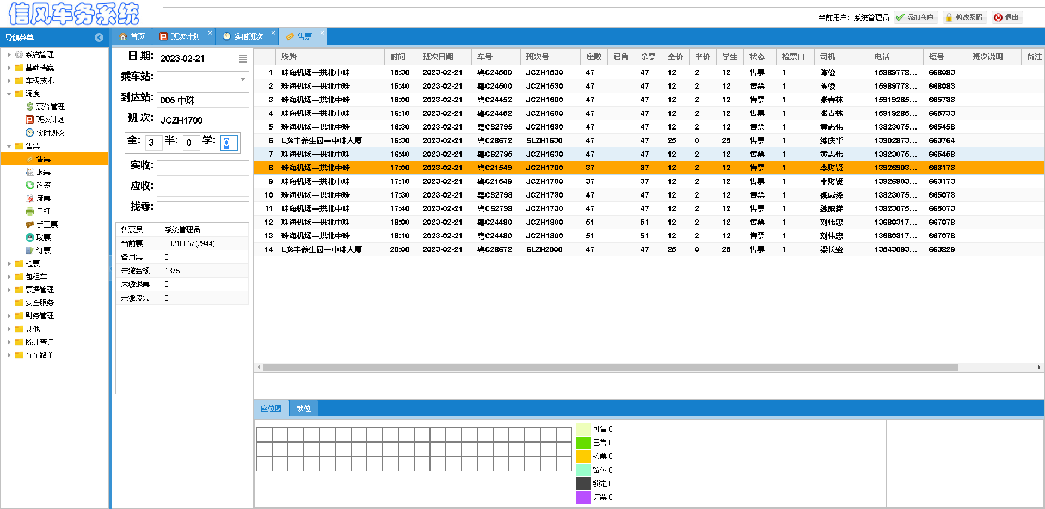Switch to the 锁位 tab

303,408
